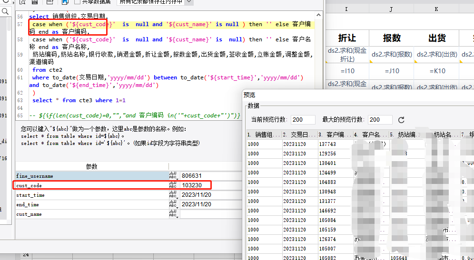Open type selector icon for cust_code parameter

[x=173, y=185]
